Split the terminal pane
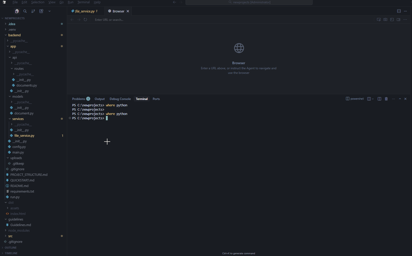 (x=379, y=99)
